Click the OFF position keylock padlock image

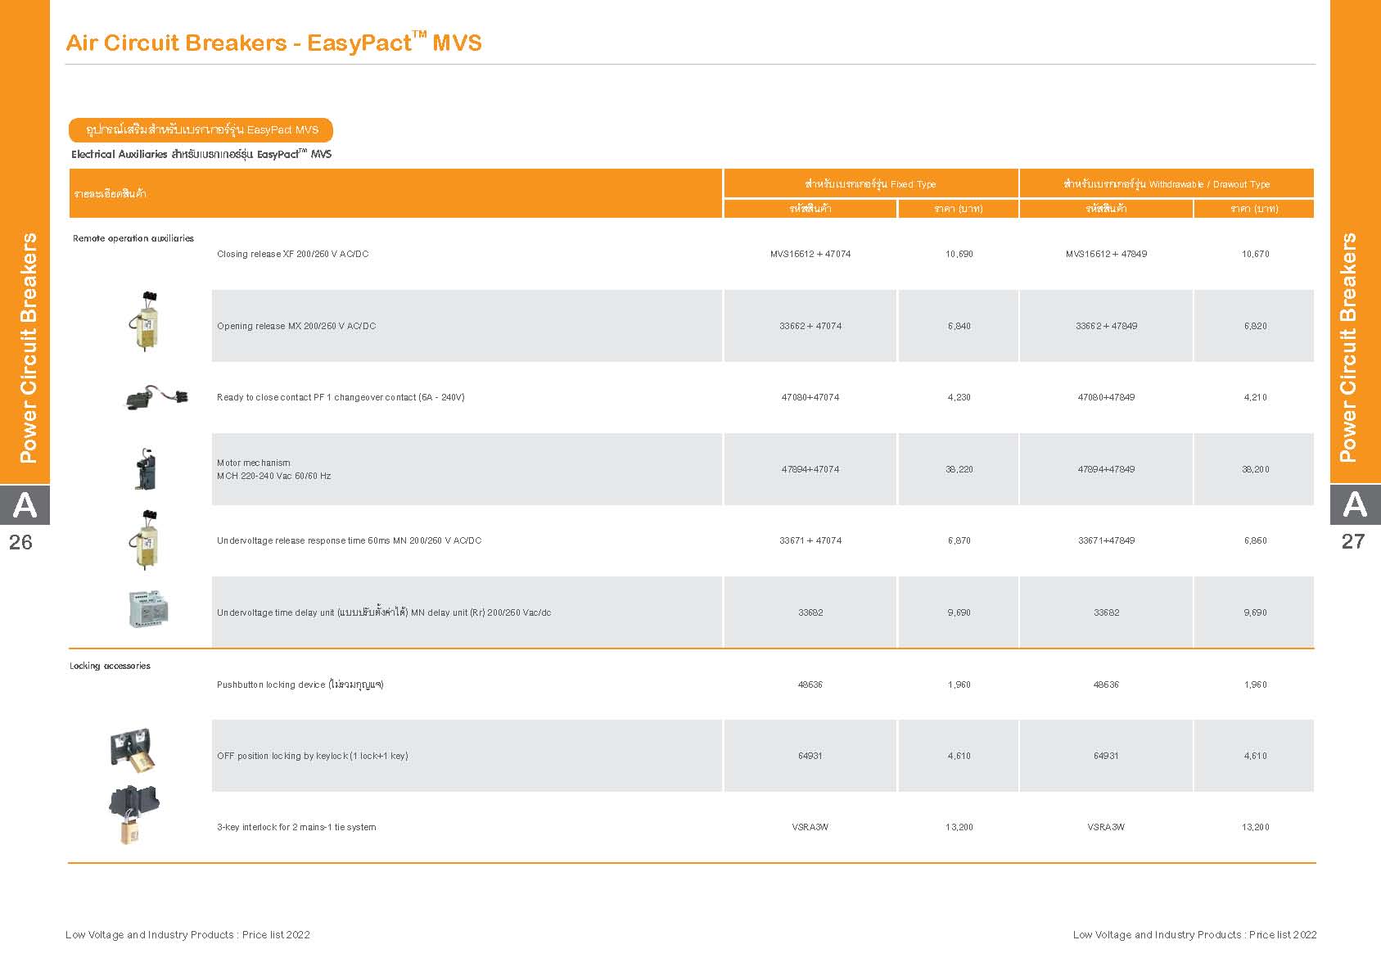[133, 751]
